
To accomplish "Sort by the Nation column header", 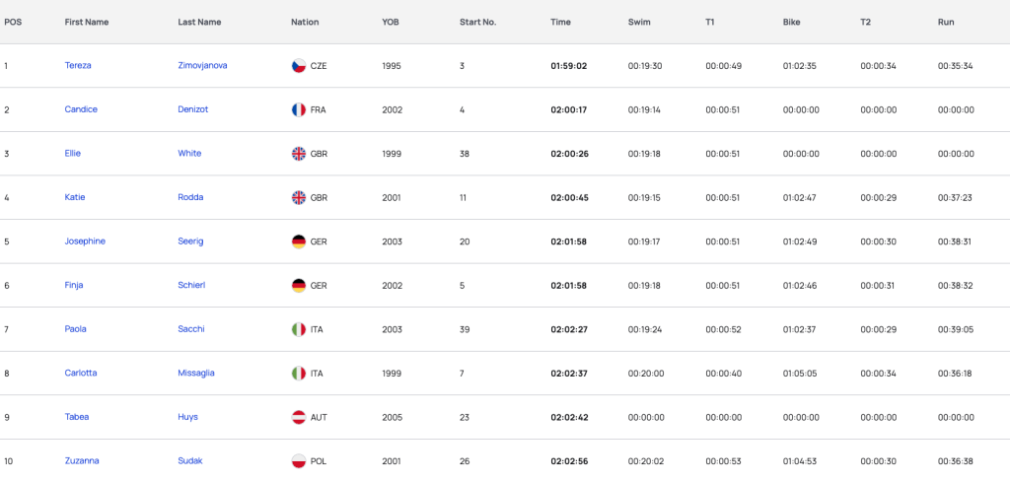I will pos(305,22).
